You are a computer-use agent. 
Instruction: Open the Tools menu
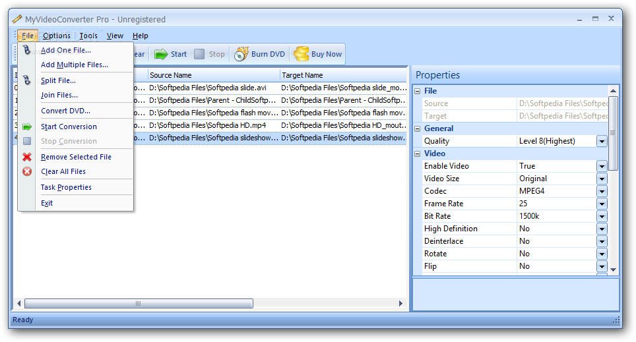(x=88, y=36)
